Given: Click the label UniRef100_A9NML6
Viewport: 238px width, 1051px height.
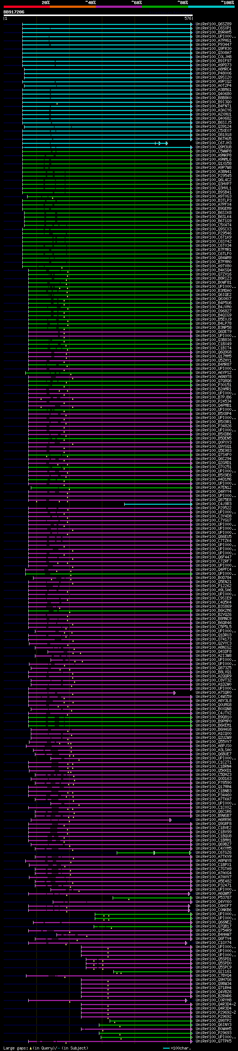Looking at the screenshot, I should [x=213, y=159].
